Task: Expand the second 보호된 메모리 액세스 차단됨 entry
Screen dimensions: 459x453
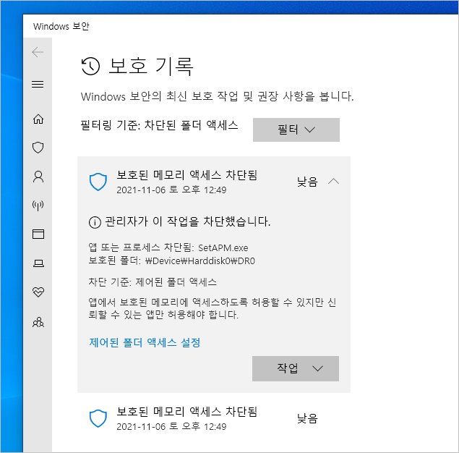Action: tap(214, 418)
